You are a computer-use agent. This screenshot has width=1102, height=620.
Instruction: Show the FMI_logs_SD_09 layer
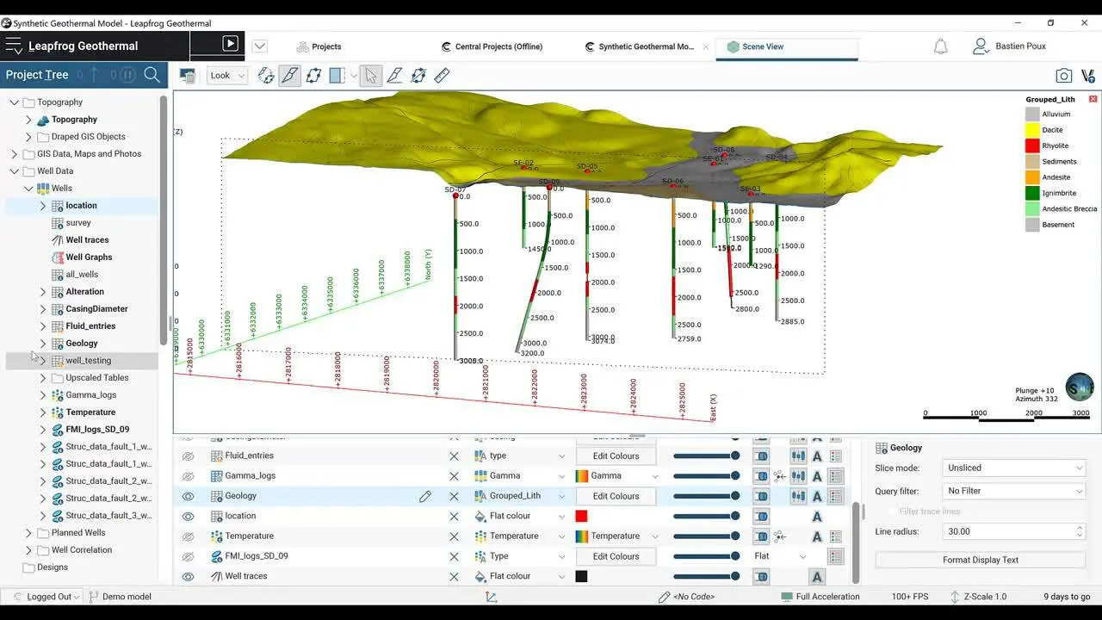(x=188, y=556)
